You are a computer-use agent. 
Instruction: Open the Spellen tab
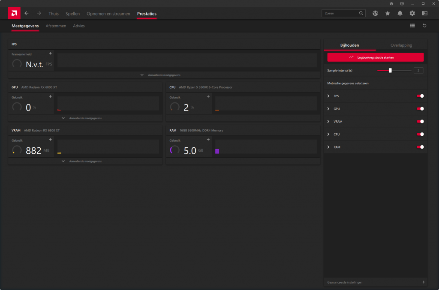[x=72, y=13]
